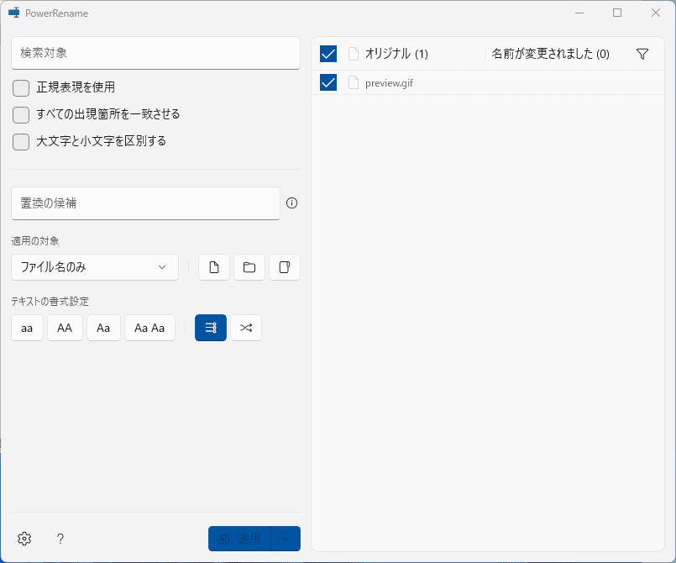676x563 pixels.
Task: Uncheck the select-all checkbox in header
Action: [328, 54]
